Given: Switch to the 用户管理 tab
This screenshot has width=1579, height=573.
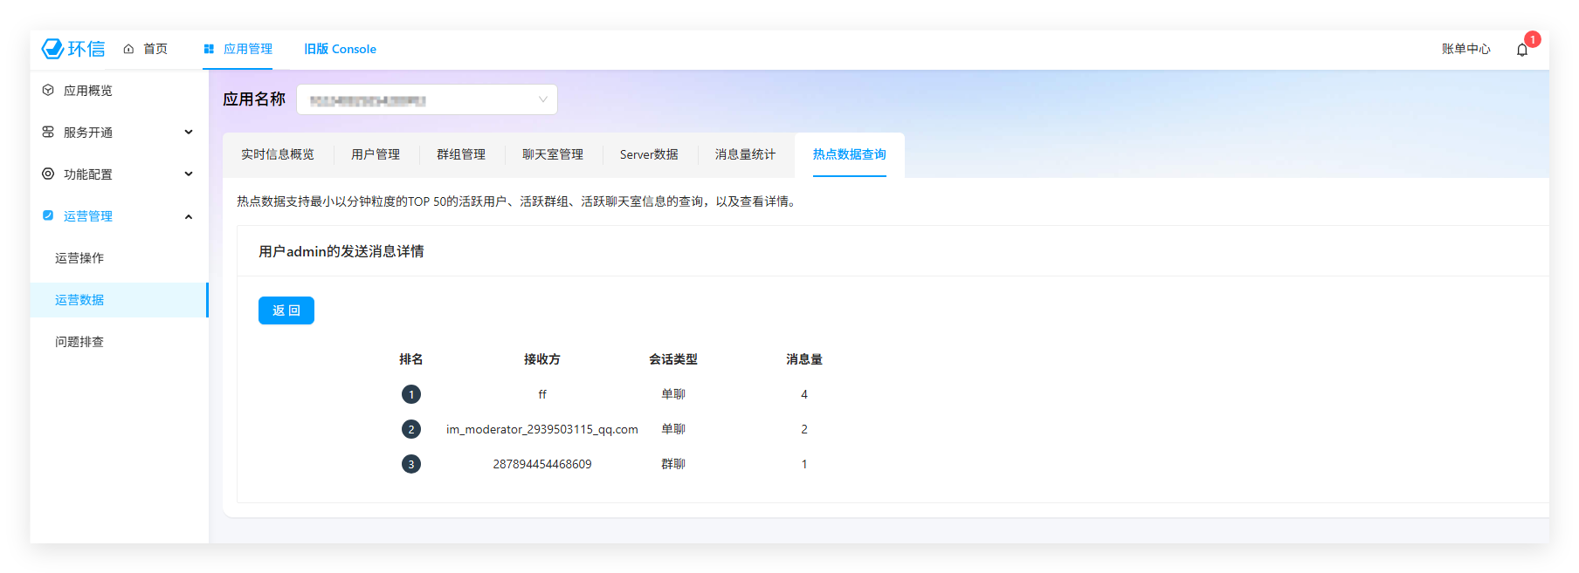Looking at the screenshot, I should coord(376,154).
